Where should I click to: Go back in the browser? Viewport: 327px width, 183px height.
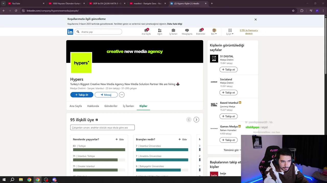tap(4, 11)
